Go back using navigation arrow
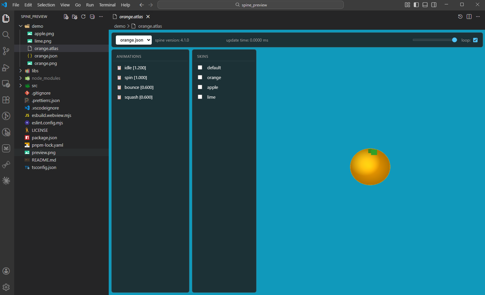The height and width of the screenshot is (295, 485). (142, 5)
